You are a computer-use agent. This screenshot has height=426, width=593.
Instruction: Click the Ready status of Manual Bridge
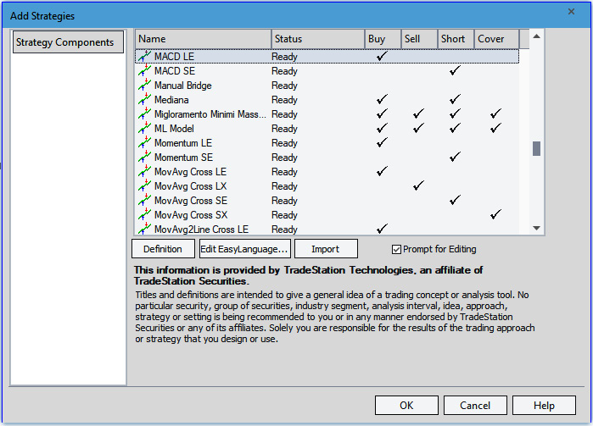(284, 86)
